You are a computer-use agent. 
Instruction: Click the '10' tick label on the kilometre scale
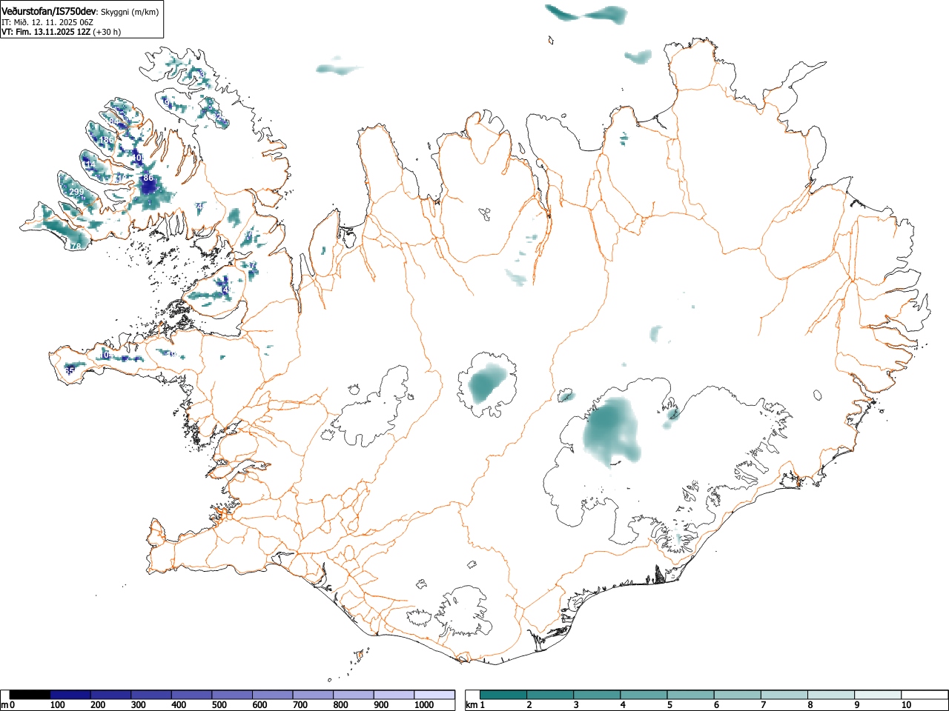click(x=906, y=706)
